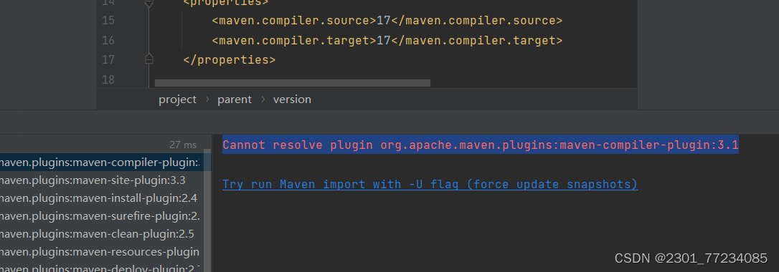Click the closing </properties> tag
The image size is (779, 272).
(229, 60)
